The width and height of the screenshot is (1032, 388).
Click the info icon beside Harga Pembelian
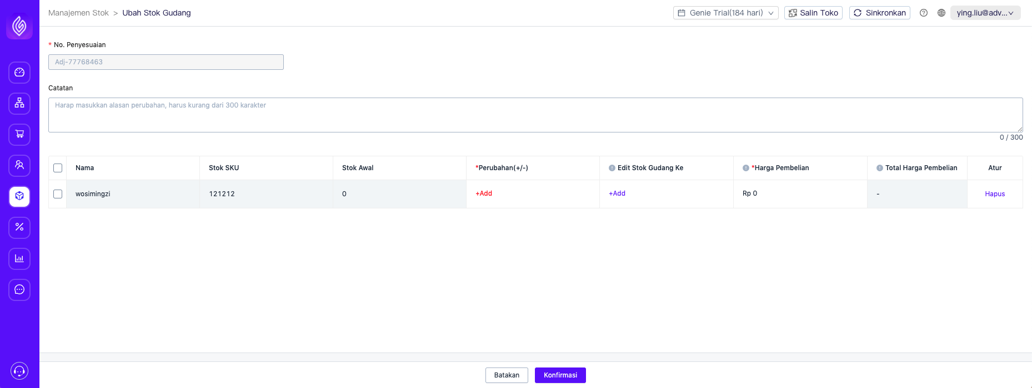[x=746, y=168]
